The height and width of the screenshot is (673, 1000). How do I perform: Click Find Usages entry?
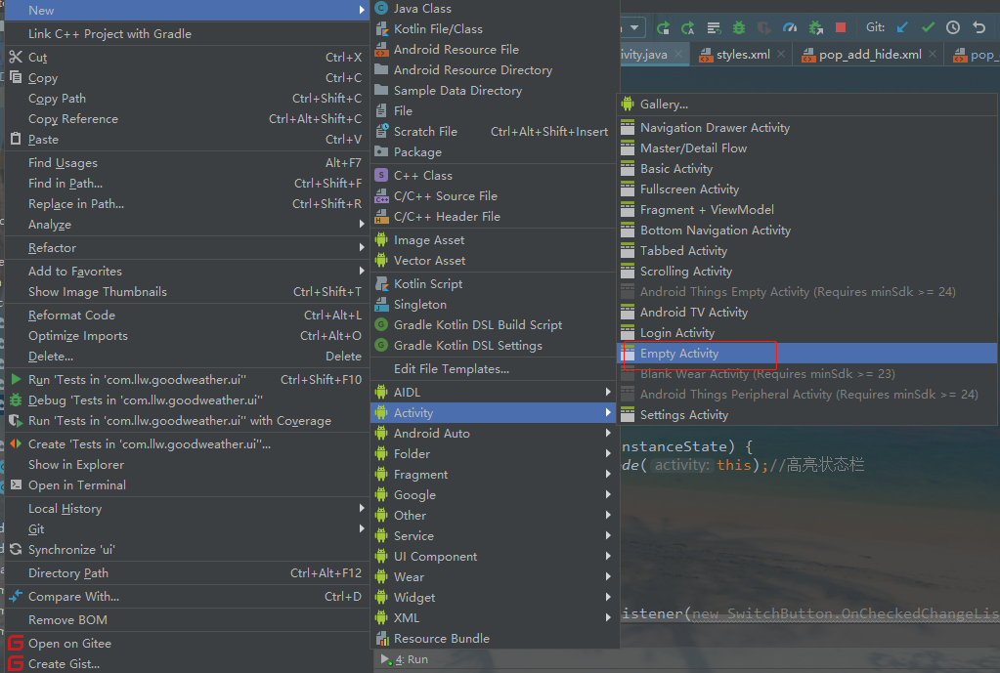tap(187, 163)
